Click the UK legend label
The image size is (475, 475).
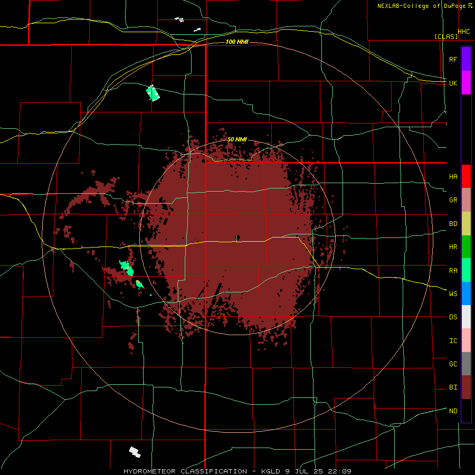coord(453,83)
